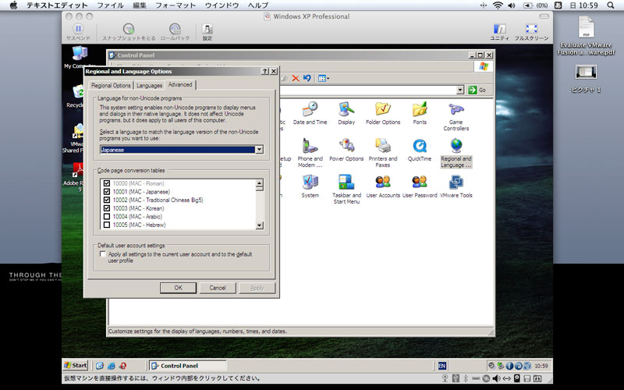The height and width of the screenshot is (390, 624).
Task: Uncheck 10002 (MAC - Traditional Chinese Big5)
Action: tap(107, 200)
